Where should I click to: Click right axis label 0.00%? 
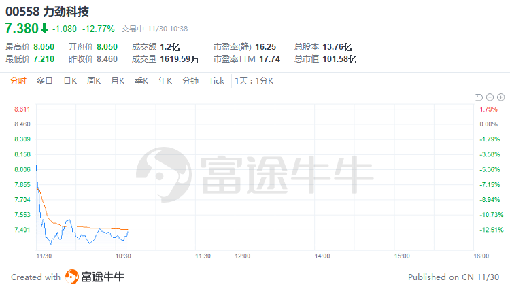point(488,124)
